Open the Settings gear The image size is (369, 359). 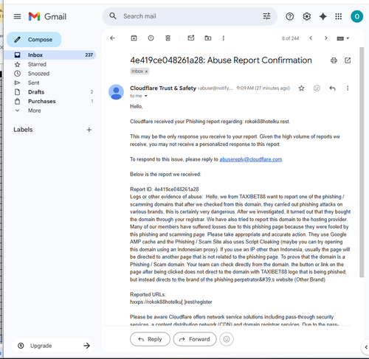(x=306, y=16)
